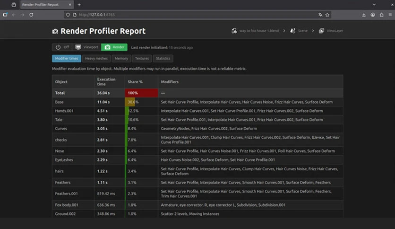Screen dimensions: 395x229
Task: Close the Render Profiler Report tab
Action: [x=70, y=5]
